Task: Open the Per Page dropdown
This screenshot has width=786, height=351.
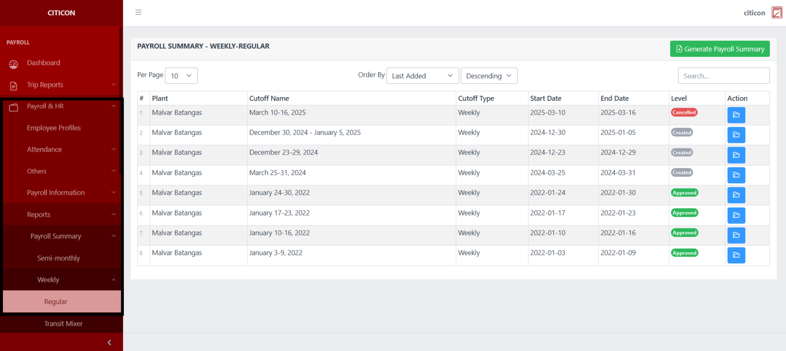Action: pos(181,76)
